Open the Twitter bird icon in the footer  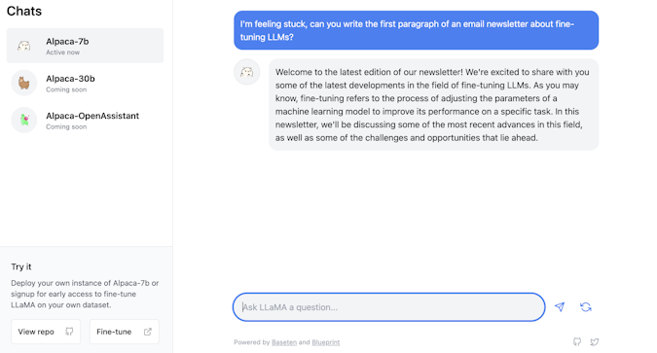tap(594, 341)
